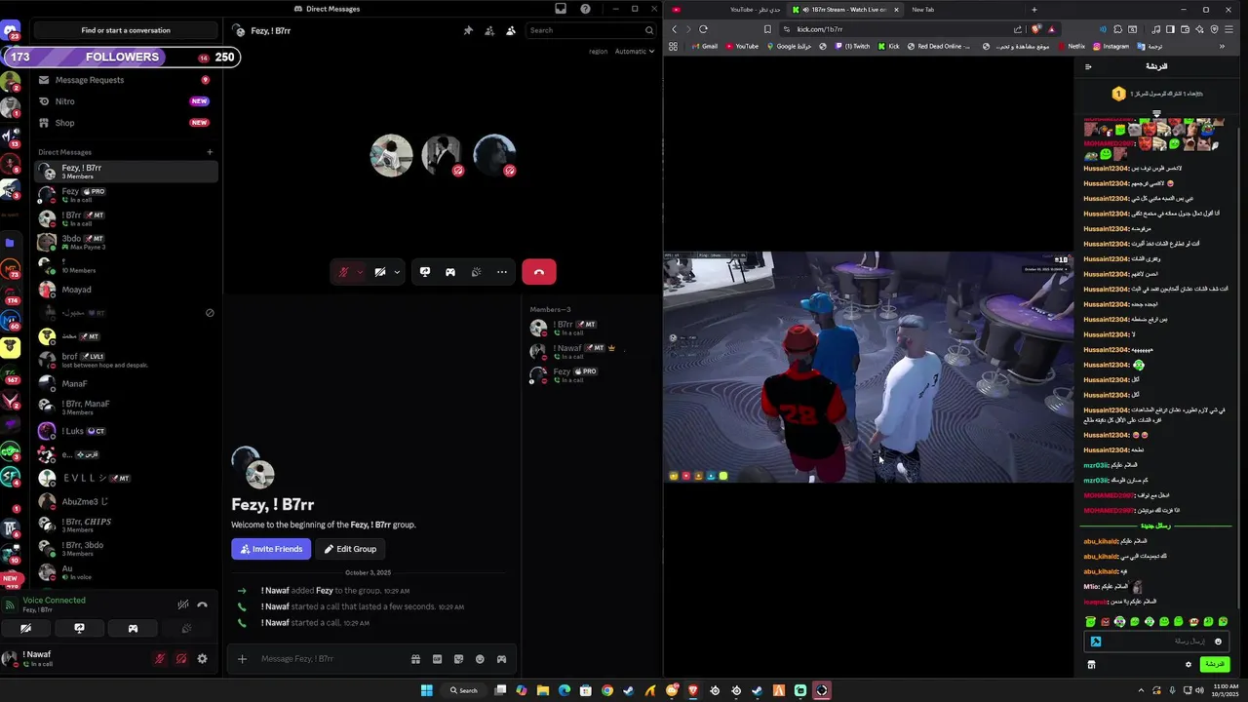Start activity button in voice panel
Viewport: 1248px width, 702px height.
pos(133,629)
